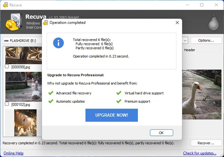This screenshot has height=157, width=224.
Task: Switch to the Header tab
Action: coord(189,50)
